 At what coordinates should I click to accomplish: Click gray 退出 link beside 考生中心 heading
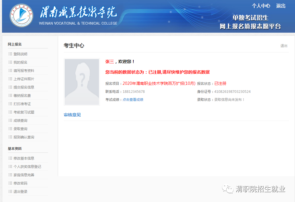[284, 46]
